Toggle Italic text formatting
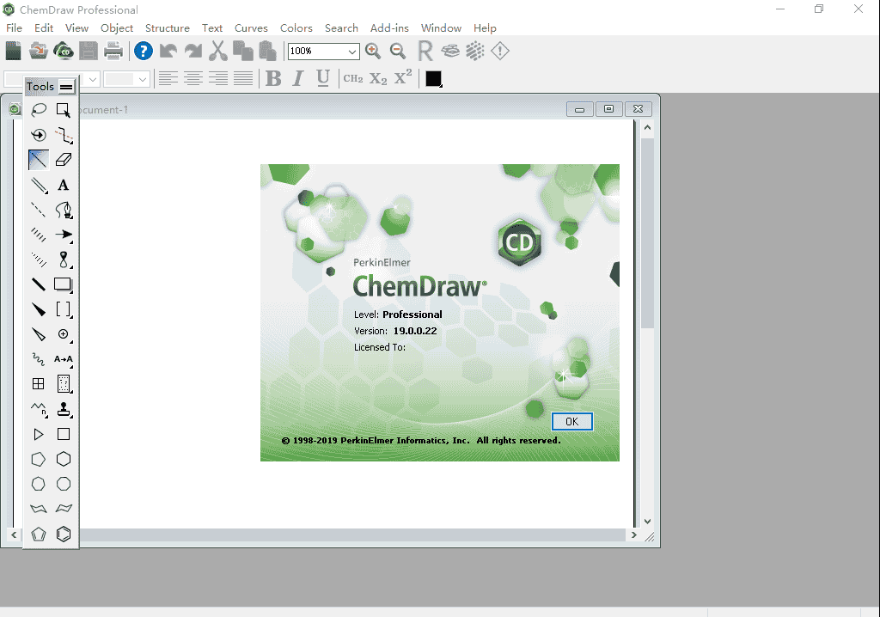Viewport: 880px width, 617px height. pos(298,79)
